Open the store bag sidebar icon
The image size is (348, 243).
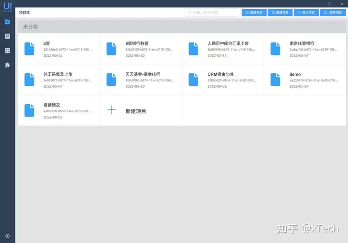point(7,36)
